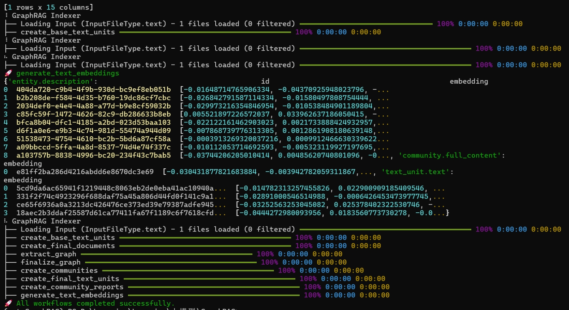
Task: Click the 100% value beside finalize_graph
Action: [269, 262]
